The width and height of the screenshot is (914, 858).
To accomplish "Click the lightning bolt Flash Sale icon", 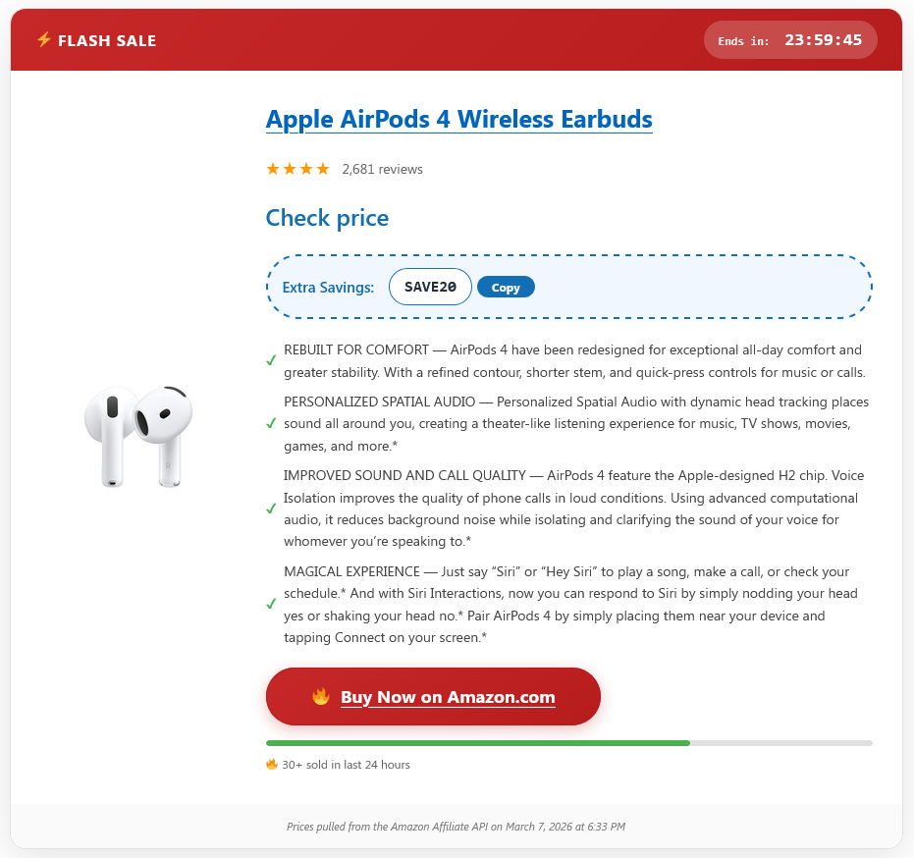I will click(x=44, y=39).
